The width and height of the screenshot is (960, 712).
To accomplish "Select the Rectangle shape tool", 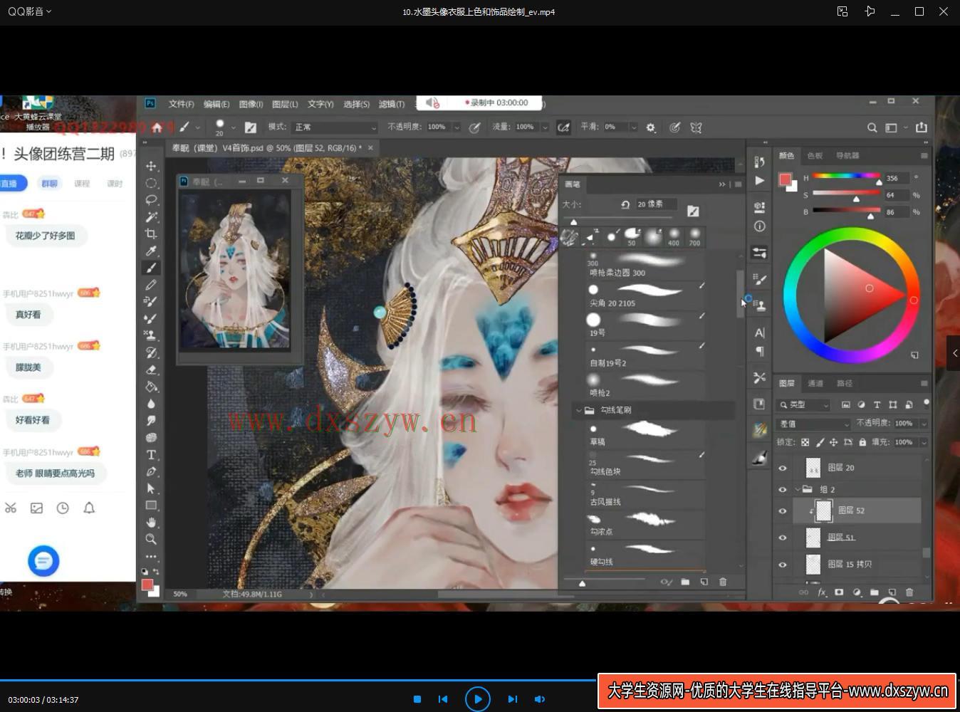I will (x=151, y=506).
